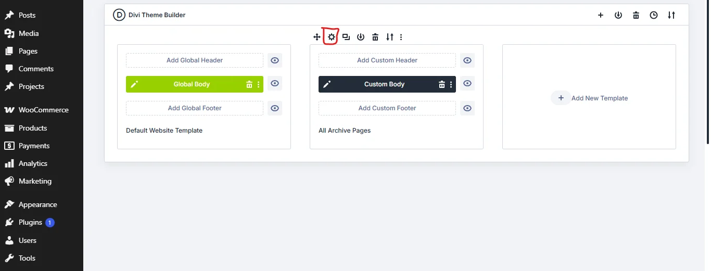
Task: Click Default Website Template label
Action: click(164, 131)
